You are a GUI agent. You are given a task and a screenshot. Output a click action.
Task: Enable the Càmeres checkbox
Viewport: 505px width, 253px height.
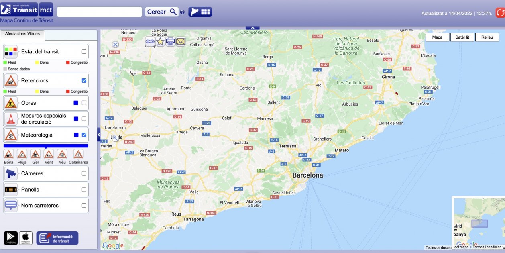(x=84, y=173)
